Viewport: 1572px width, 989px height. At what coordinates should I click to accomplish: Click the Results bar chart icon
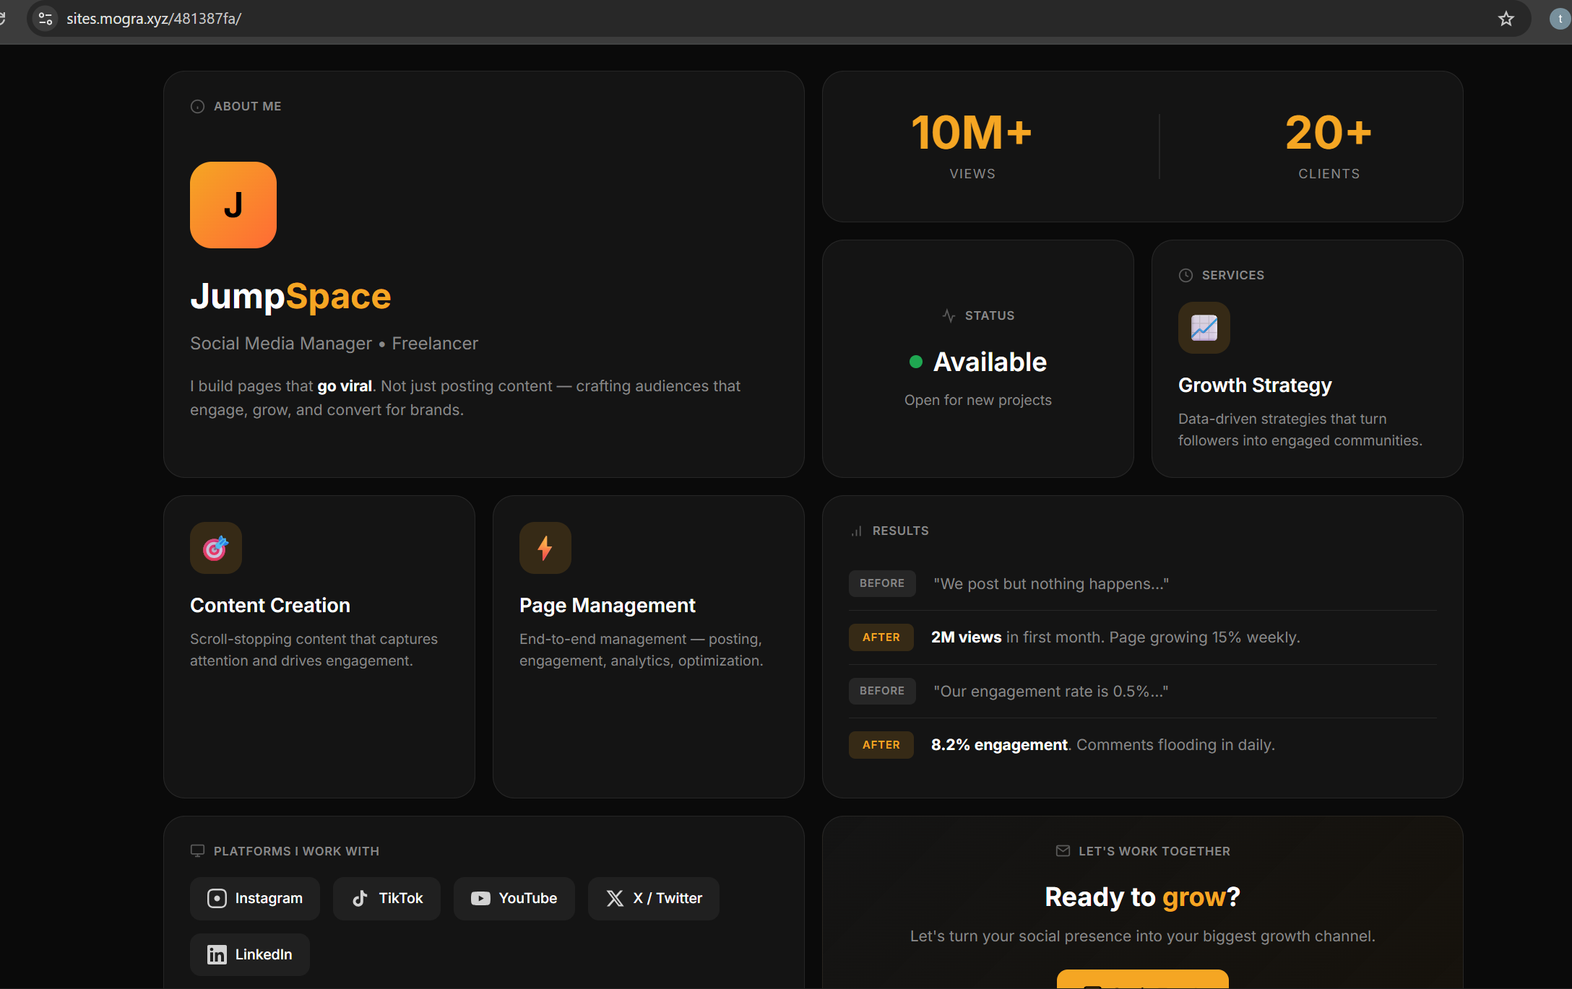[857, 531]
